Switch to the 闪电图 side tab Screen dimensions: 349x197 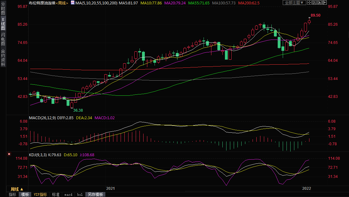click(x=3, y=39)
